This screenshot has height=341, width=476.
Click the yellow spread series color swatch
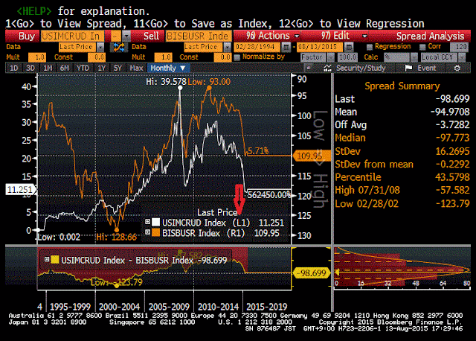[x=55, y=260]
